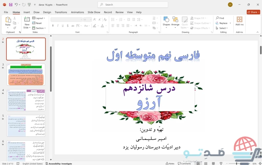Screen dimensions: 262x165
Task: Click Accessibility: Investigate in status bar
Action: click(59, 164)
